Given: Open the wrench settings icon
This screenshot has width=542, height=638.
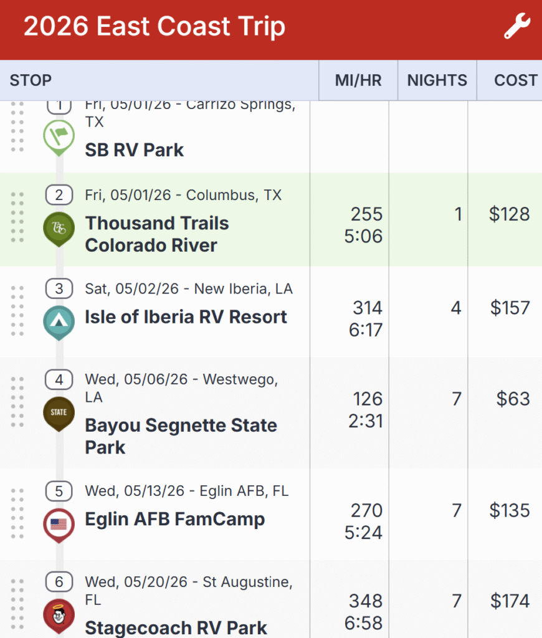Looking at the screenshot, I should (x=516, y=27).
